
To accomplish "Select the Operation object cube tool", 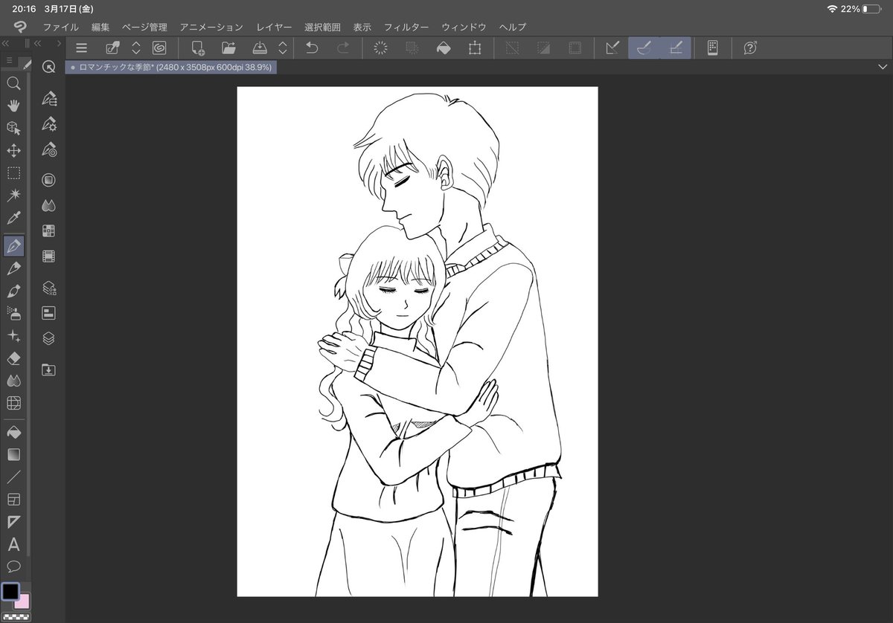I will 13,128.
